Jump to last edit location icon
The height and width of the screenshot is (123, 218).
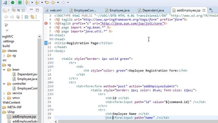[x=47, y=2]
